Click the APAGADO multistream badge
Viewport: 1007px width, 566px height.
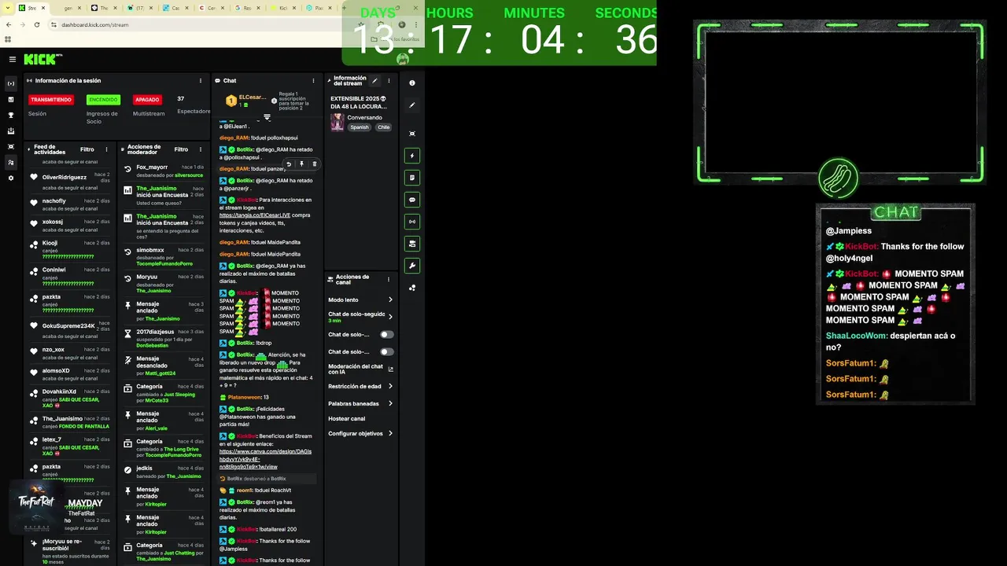click(x=147, y=100)
